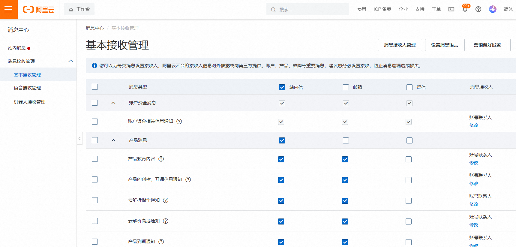Viewport: 516px width, 247px height.
Task: Click 修改 for 产品教育内容
Action: click(474, 163)
